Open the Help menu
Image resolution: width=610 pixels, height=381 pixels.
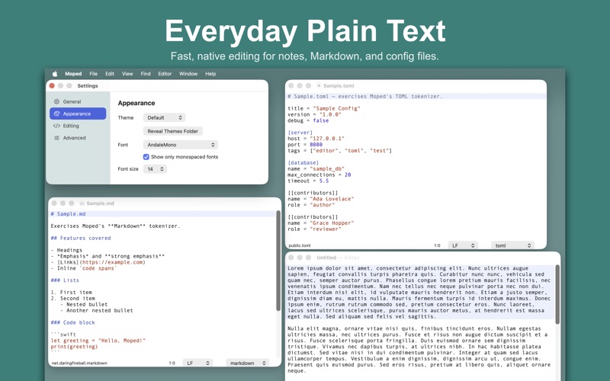pyautogui.click(x=210, y=73)
